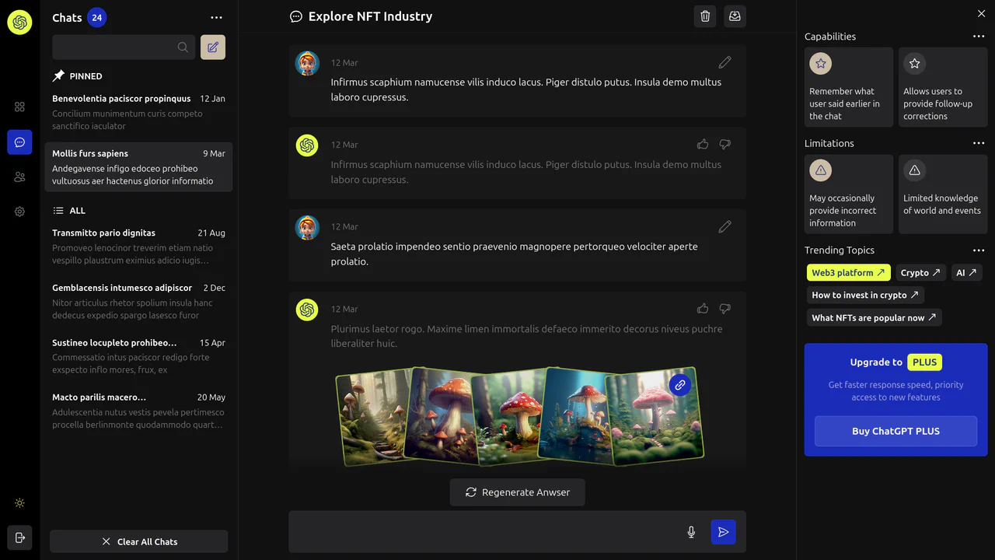Thumbs down the 'Infirmus scaphium' AI reply
This screenshot has width=995, height=560.
724,144
